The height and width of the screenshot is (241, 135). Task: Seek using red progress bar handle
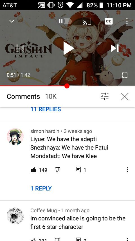click(67, 86)
